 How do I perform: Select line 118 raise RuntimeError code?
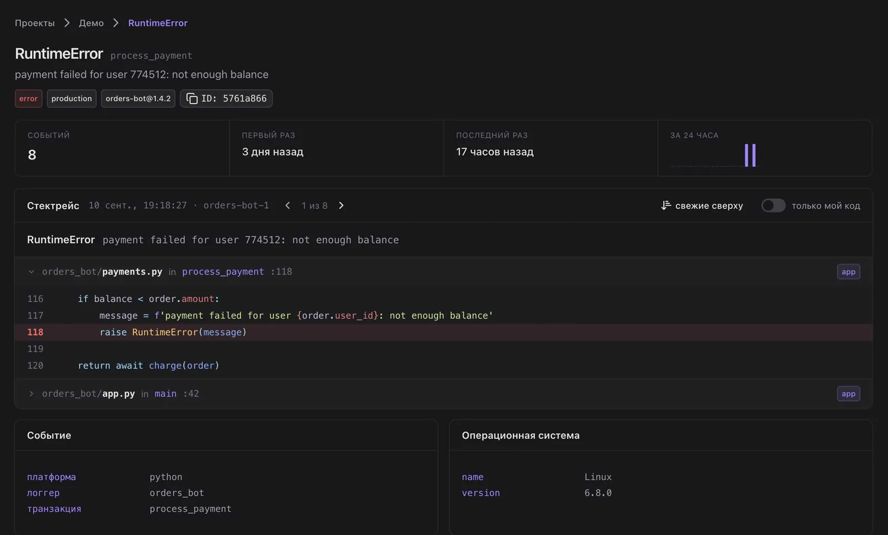[443, 332]
